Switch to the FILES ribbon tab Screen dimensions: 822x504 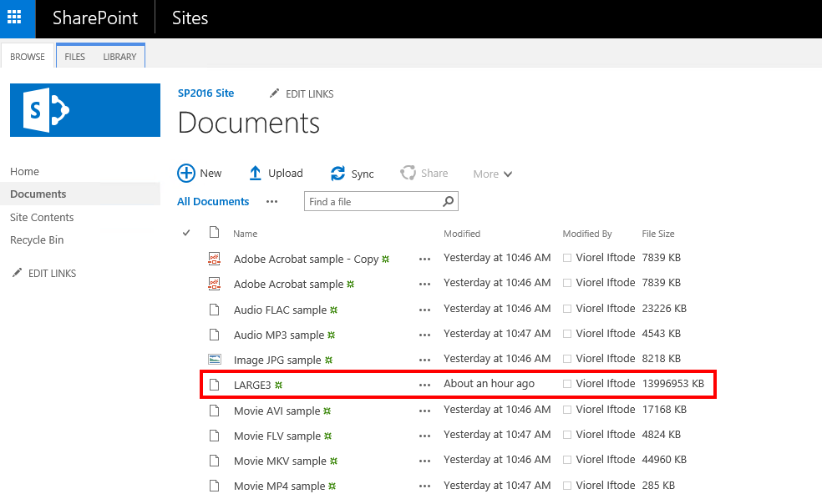click(x=74, y=57)
